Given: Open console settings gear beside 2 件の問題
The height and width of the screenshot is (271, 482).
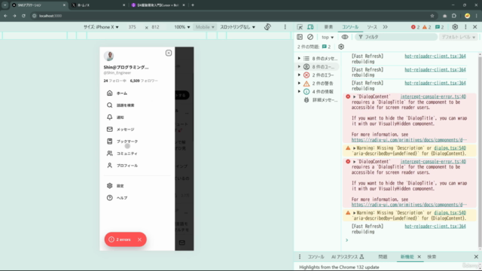Looking at the screenshot, I should (341, 47).
